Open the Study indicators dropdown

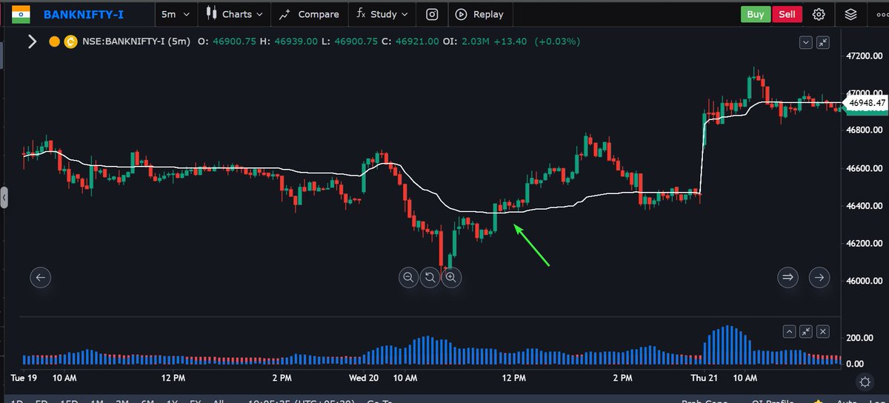tap(382, 14)
